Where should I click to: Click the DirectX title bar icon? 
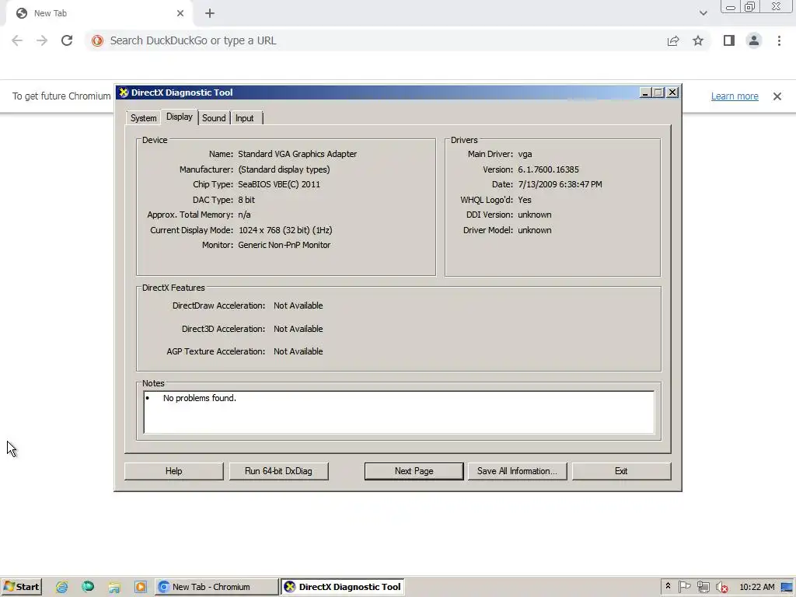coord(124,93)
